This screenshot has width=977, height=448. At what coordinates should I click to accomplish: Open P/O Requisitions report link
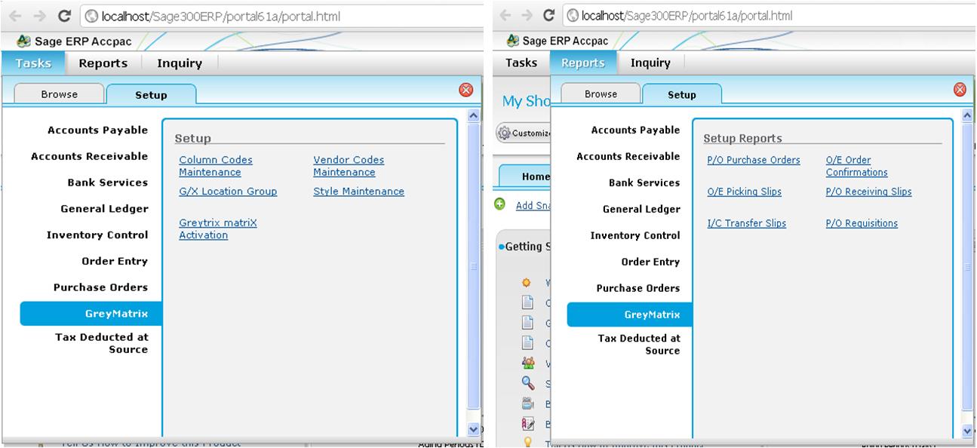(862, 223)
